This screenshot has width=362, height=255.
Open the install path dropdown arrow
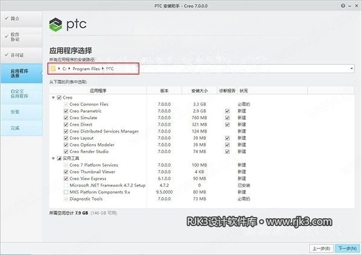[x=351, y=69]
